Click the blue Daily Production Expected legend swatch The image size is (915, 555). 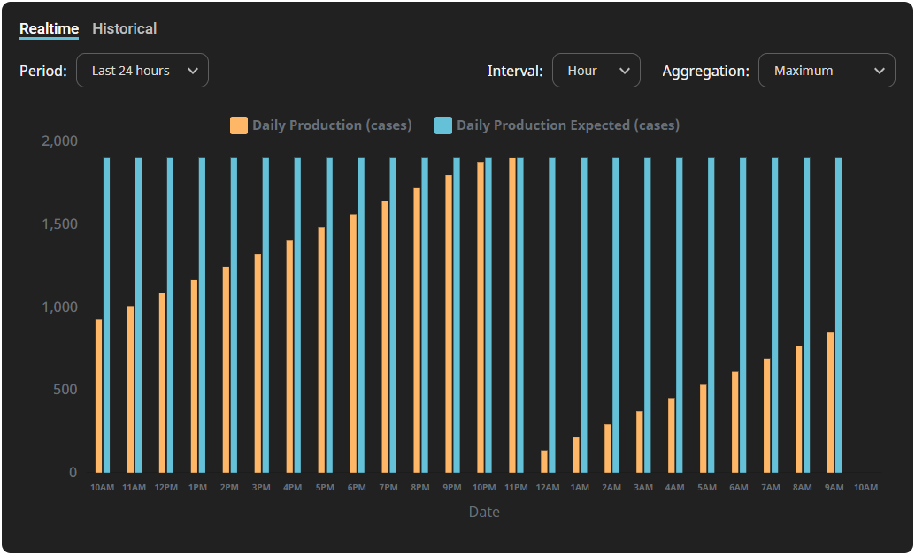tap(443, 125)
